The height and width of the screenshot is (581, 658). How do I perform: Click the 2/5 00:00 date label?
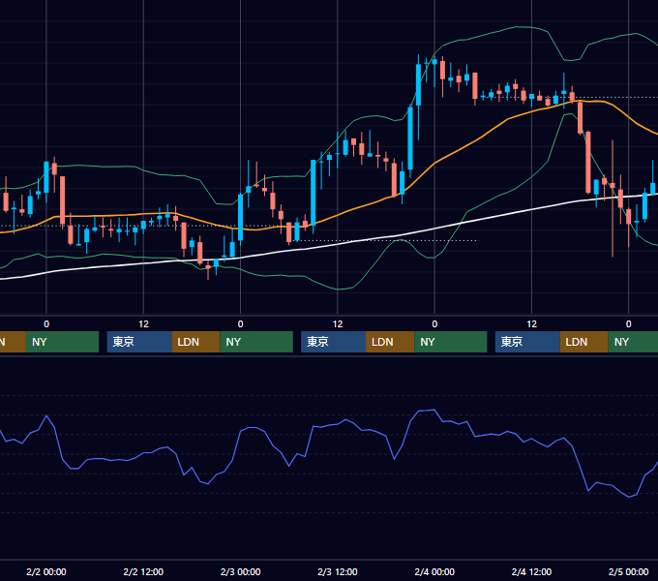point(628,571)
